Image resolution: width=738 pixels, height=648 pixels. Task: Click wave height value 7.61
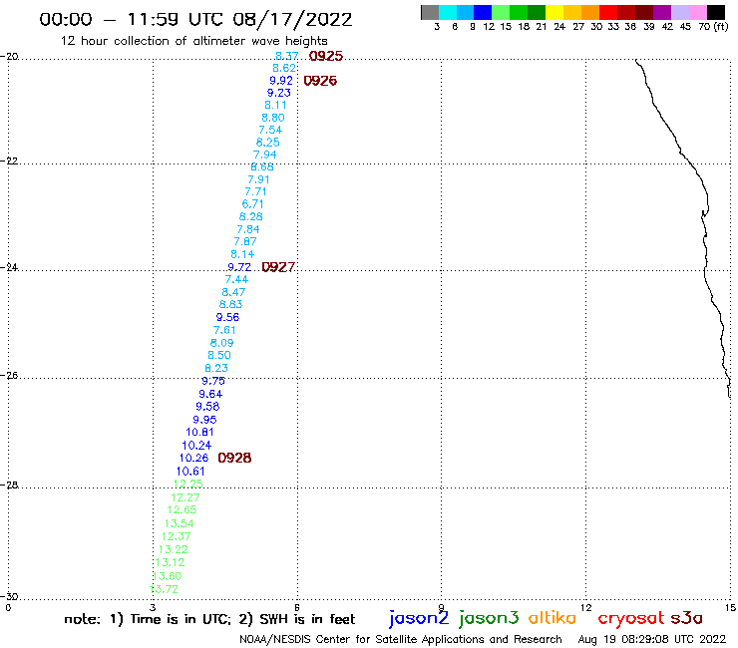pyautogui.click(x=224, y=330)
